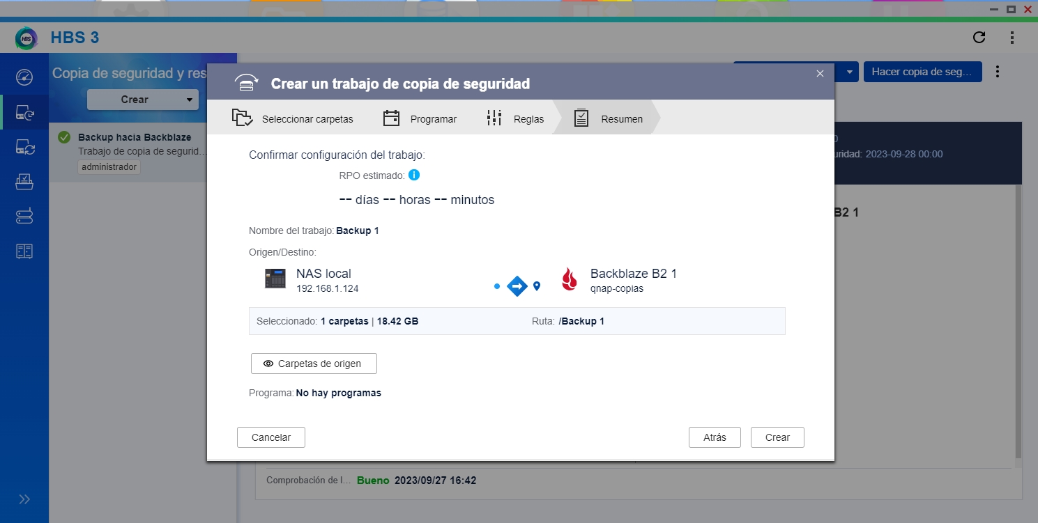
Task: Click the NAS local device icon
Action: [x=275, y=279]
